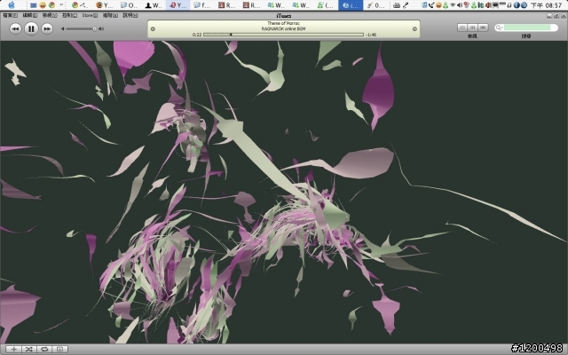Viewport: 568px width, 355px height.
Task: Open the fourth iTunes menu (Controls)
Action: pos(69,16)
